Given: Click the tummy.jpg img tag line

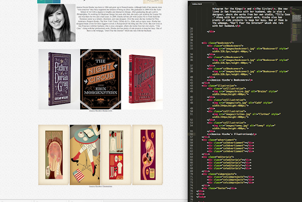Looking at the screenshot, I should click(244, 127).
